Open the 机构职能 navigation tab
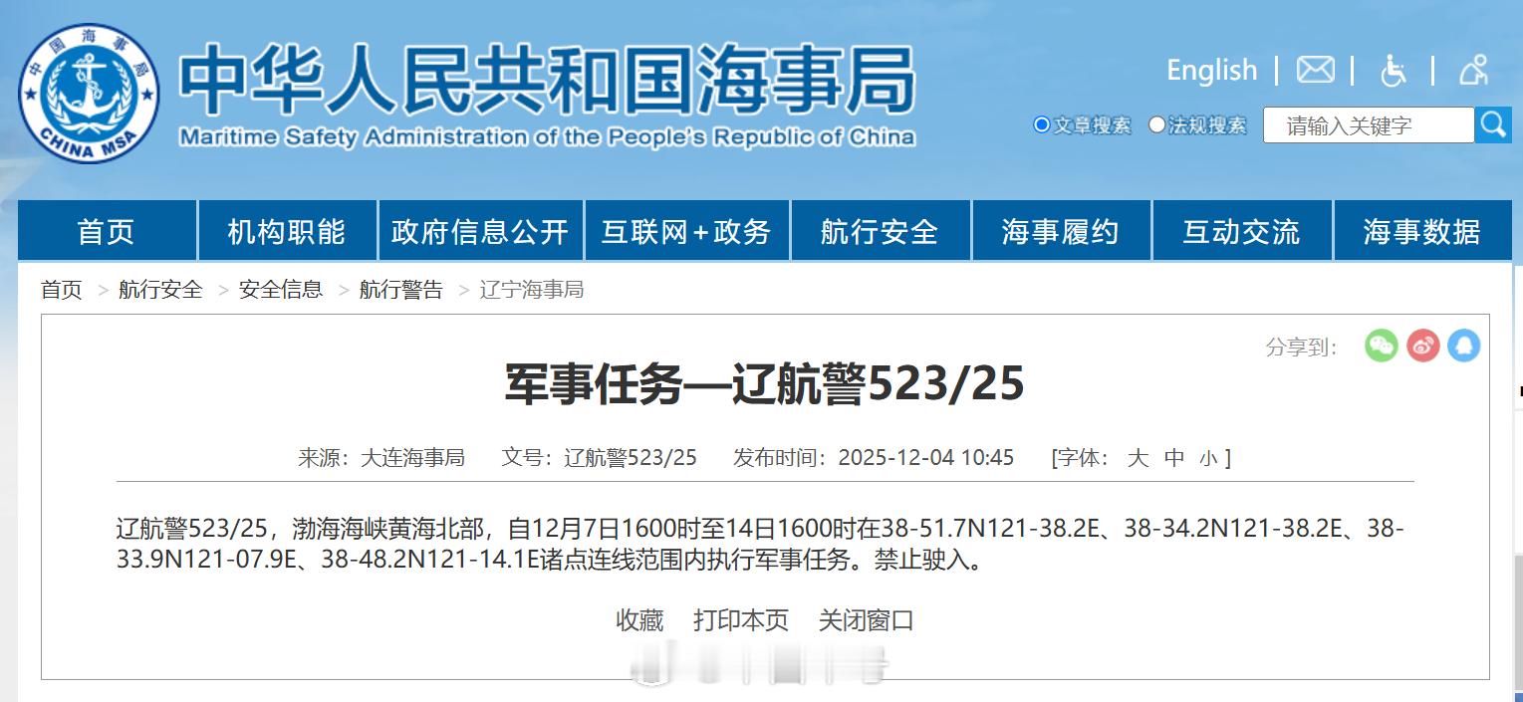Screen dimensions: 1523x702 pos(287,231)
